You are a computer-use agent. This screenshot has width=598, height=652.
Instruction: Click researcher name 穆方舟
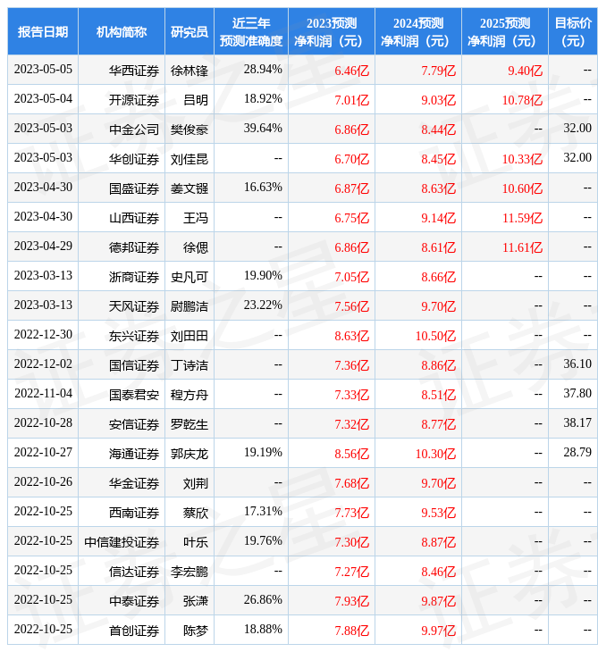[x=190, y=395]
